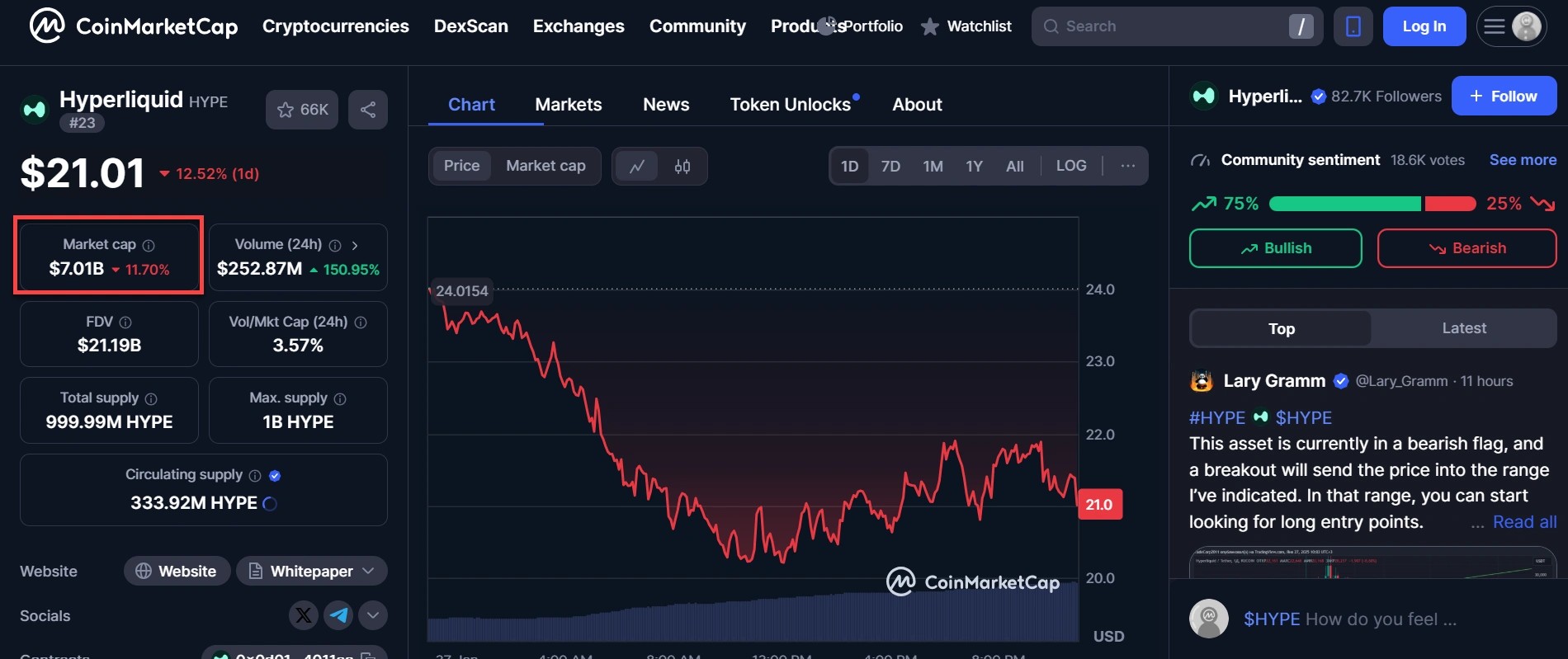Viewport: 1568px width, 659px height.
Task: Switch to the Latest posts tab
Action: [x=1463, y=328]
